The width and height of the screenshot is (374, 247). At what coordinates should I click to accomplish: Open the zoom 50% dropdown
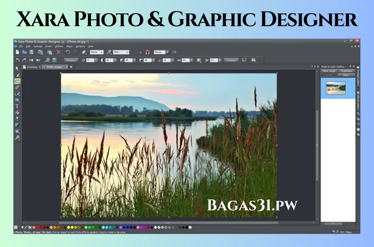click(x=127, y=52)
